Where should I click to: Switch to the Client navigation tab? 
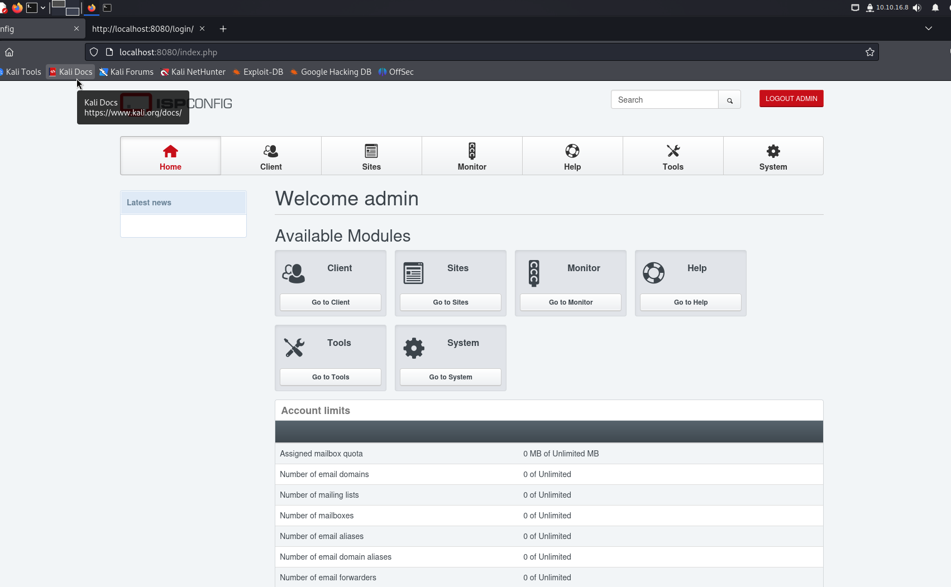(x=271, y=156)
